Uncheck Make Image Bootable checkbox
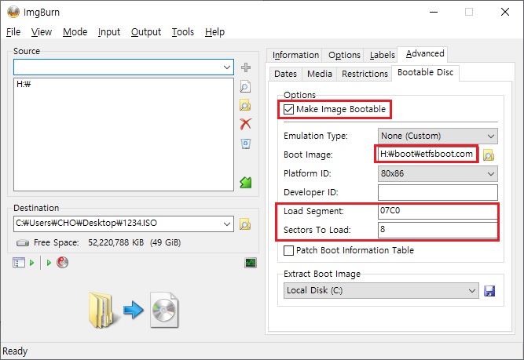The height and width of the screenshot is (360, 524). (x=288, y=110)
